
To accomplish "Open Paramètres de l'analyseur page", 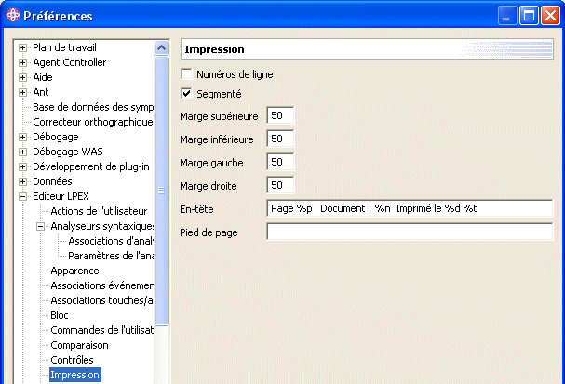I will (x=111, y=256).
